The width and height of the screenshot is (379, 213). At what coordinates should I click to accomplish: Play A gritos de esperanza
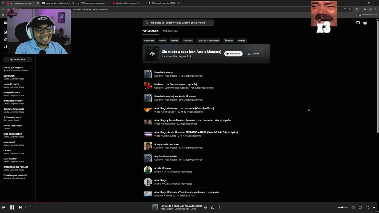click(206, 158)
